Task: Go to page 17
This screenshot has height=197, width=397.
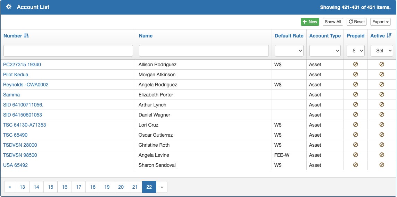Action: pos(79,187)
